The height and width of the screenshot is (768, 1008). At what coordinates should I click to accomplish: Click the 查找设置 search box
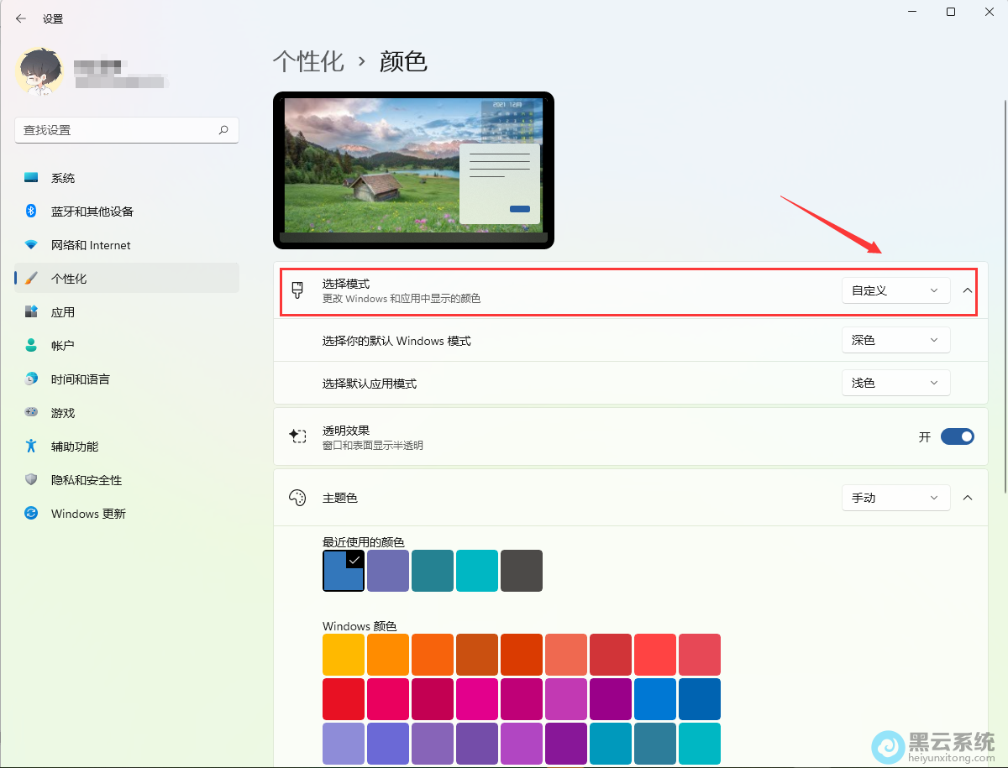coord(126,130)
